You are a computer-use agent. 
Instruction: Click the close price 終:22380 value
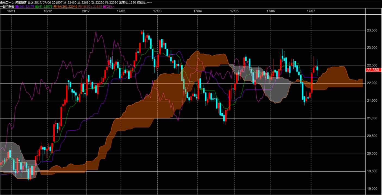pyautogui.click(x=111, y=2)
